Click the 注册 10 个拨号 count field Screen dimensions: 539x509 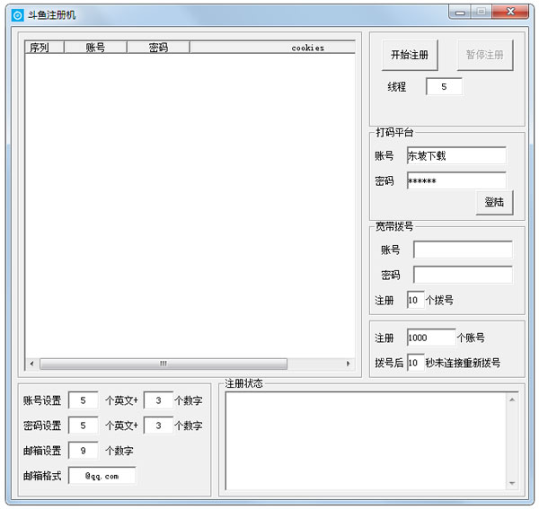click(x=415, y=300)
